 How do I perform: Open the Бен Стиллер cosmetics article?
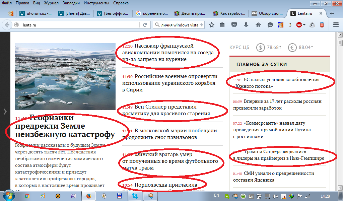[x=166, y=110]
